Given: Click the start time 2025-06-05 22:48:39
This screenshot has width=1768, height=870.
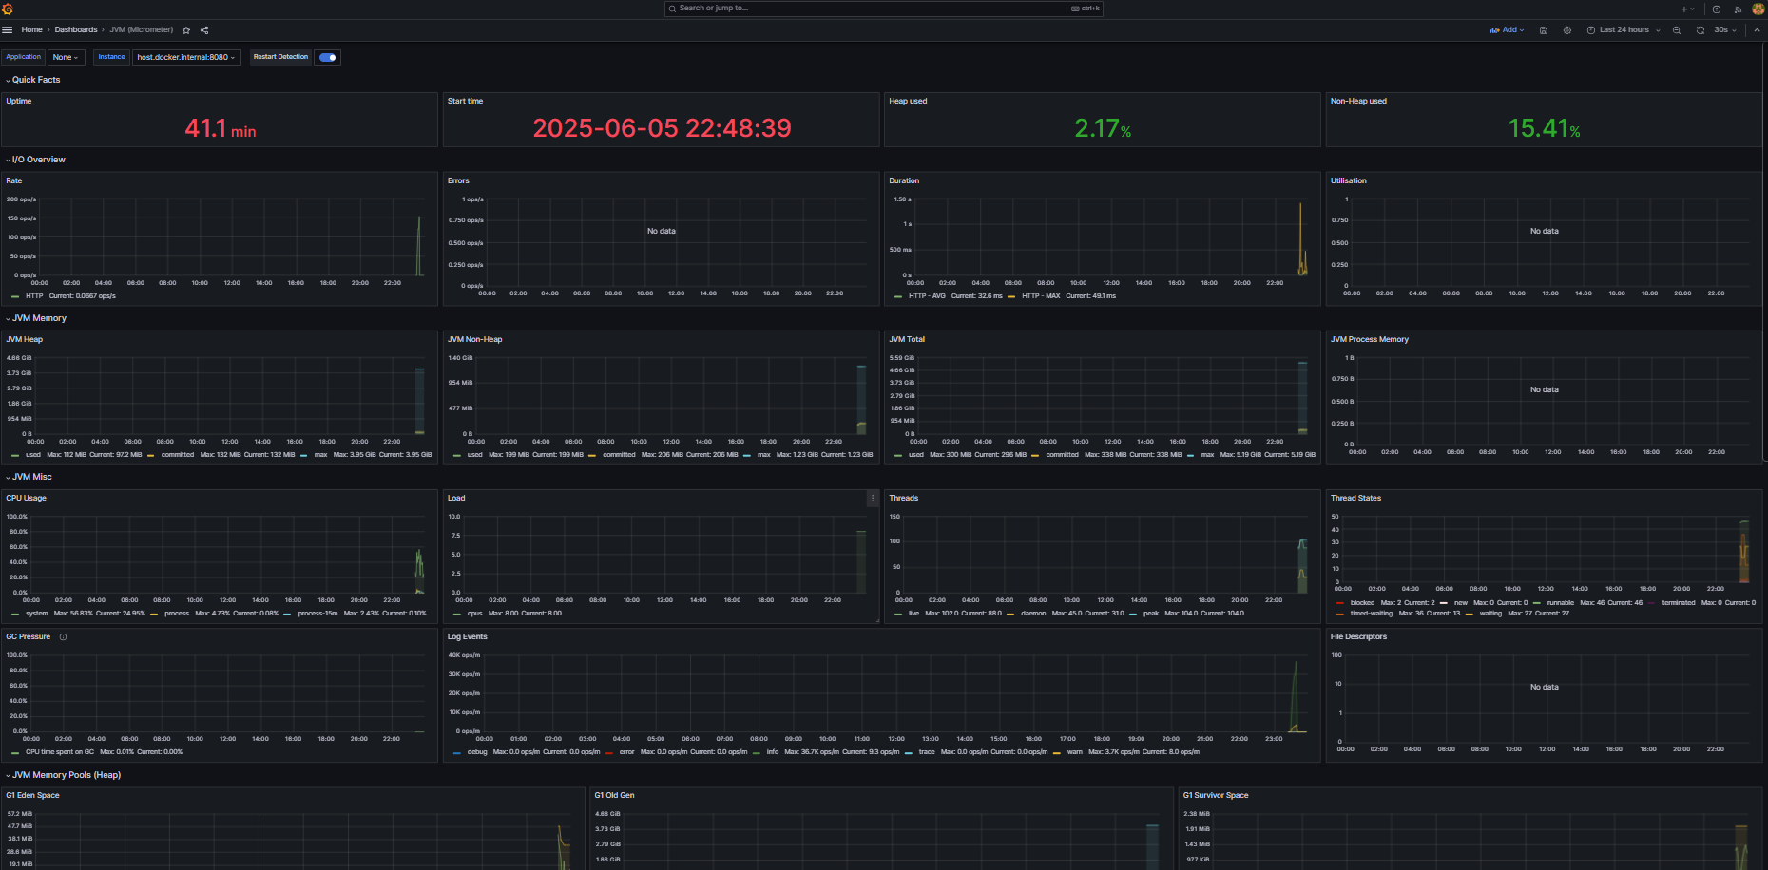Looking at the screenshot, I should 662,128.
